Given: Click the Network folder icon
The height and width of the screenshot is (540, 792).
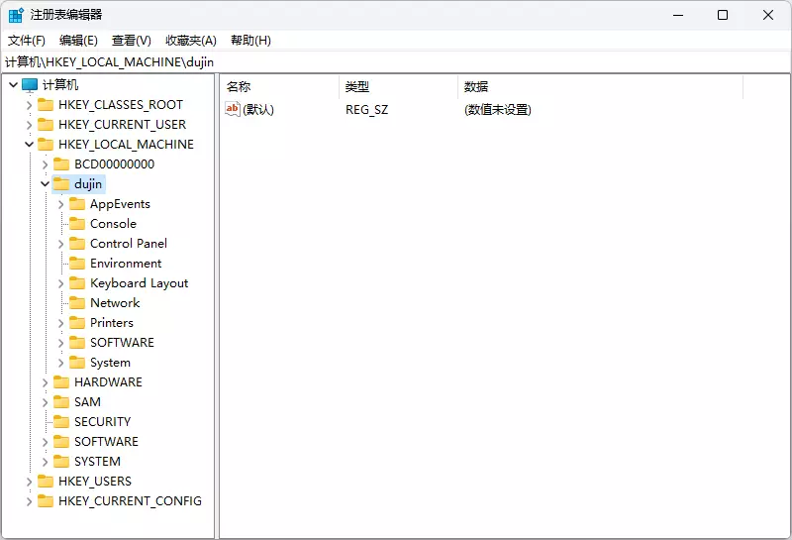Looking at the screenshot, I should (x=77, y=303).
